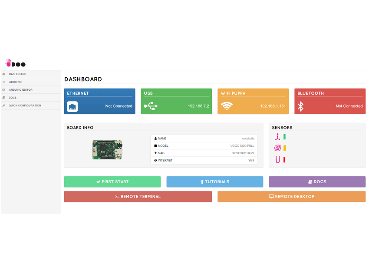The image size is (369, 277).
Task: Click the USB symbol icon
Action: coord(151,106)
